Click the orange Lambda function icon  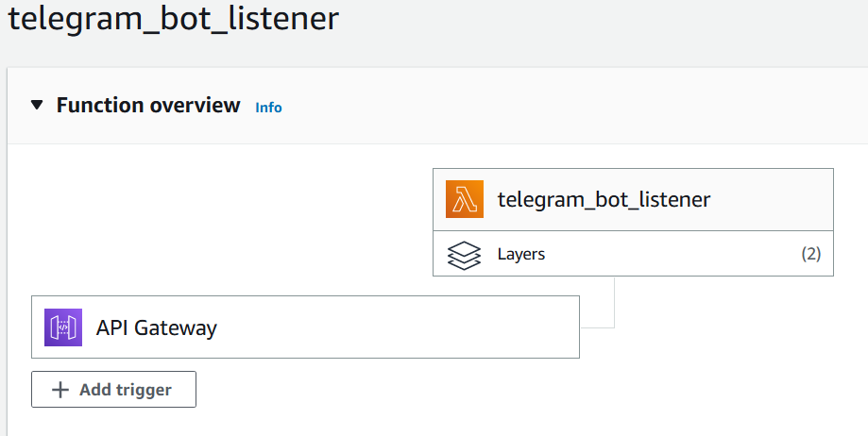(464, 199)
